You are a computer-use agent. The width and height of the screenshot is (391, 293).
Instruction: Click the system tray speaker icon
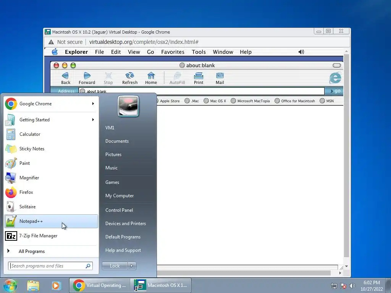coord(352,285)
